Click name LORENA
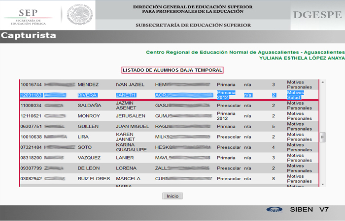The height and width of the screenshot is (221, 345). coord(126,168)
